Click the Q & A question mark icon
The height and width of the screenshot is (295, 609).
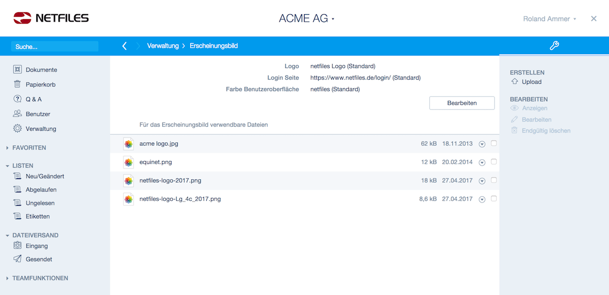[x=18, y=99]
